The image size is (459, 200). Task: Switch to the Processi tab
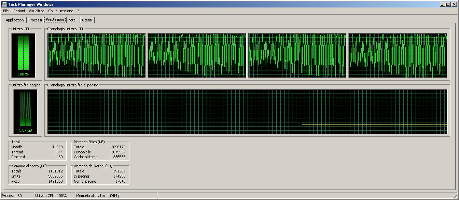pyautogui.click(x=35, y=20)
